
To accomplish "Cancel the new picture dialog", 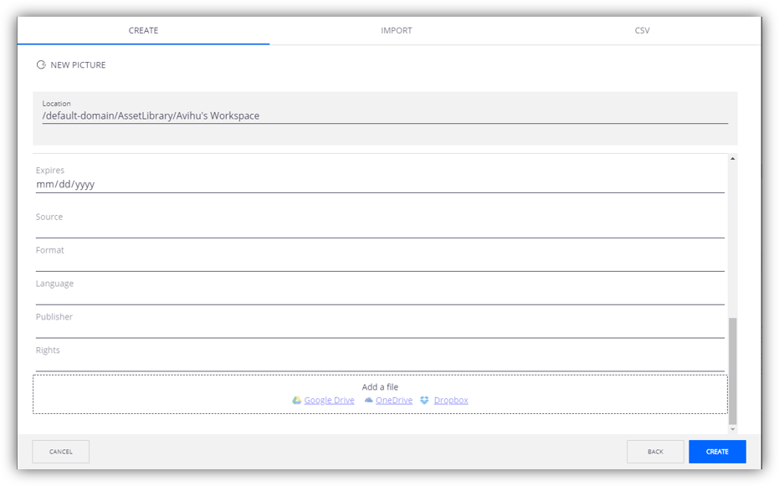I will click(x=61, y=452).
